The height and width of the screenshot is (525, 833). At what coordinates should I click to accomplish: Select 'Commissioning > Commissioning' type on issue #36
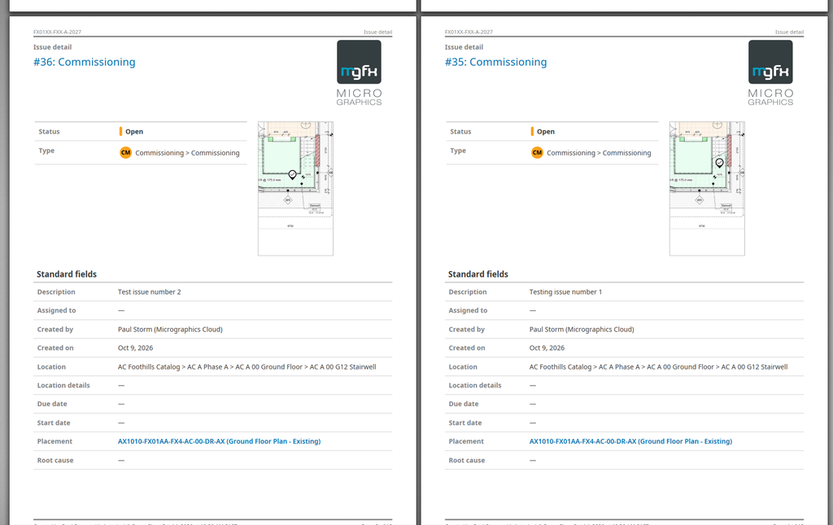point(188,153)
